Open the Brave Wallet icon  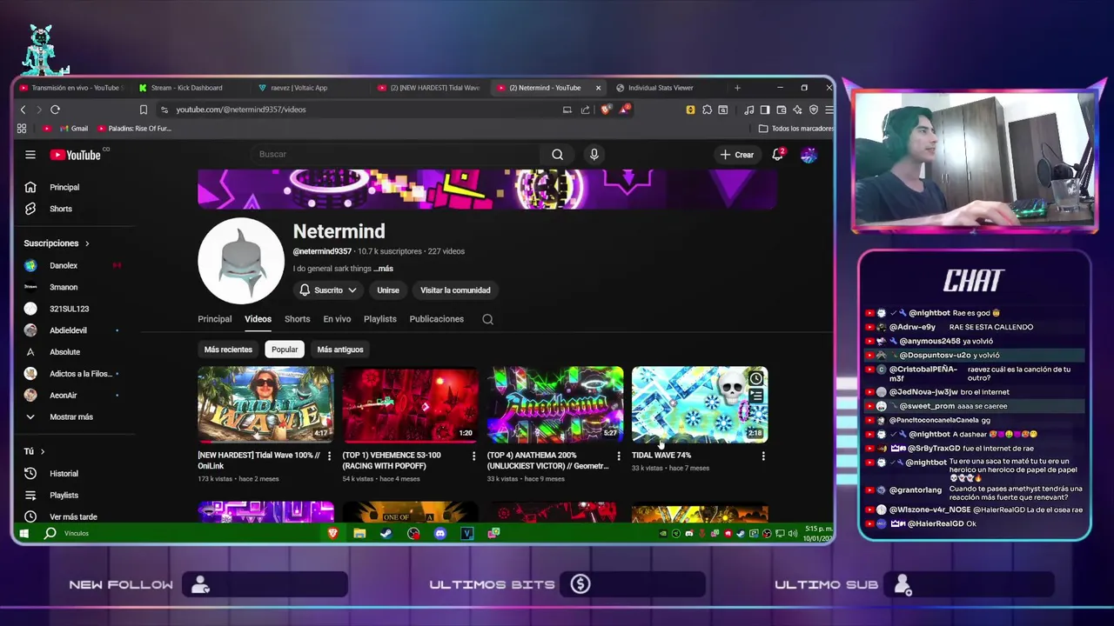point(782,110)
